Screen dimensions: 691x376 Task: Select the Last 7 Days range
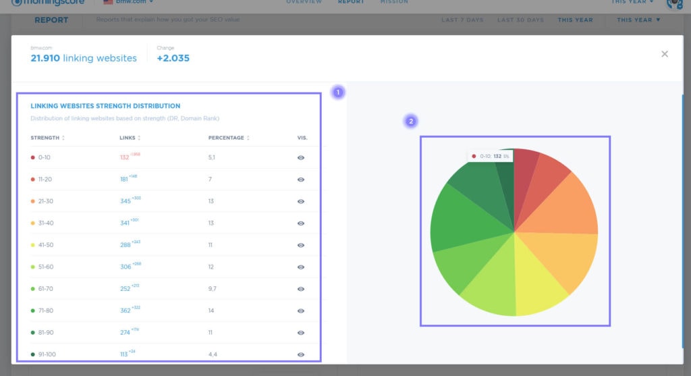[462, 20]
